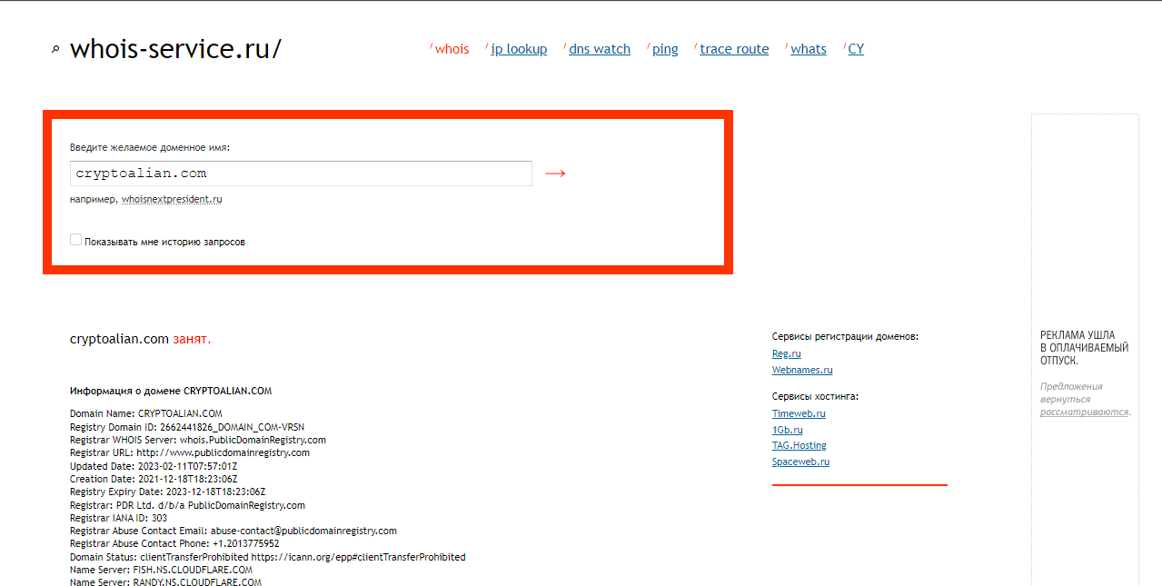1162x586 pixels.
Task: Click the magnifier icon beside the site logo
Action: 55,50
